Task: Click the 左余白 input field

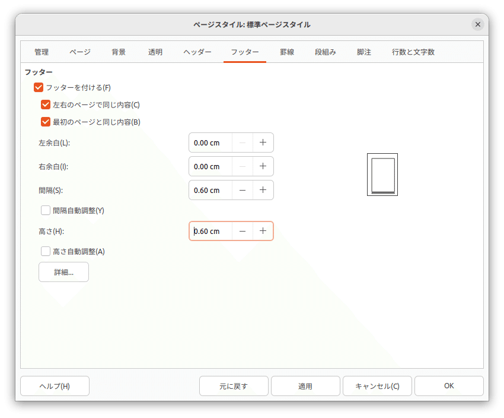Action: click(x=210, y=142)
